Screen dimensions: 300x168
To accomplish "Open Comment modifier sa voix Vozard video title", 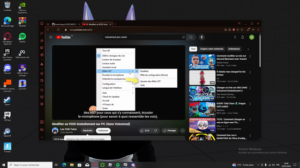I will tap(232, 57).
